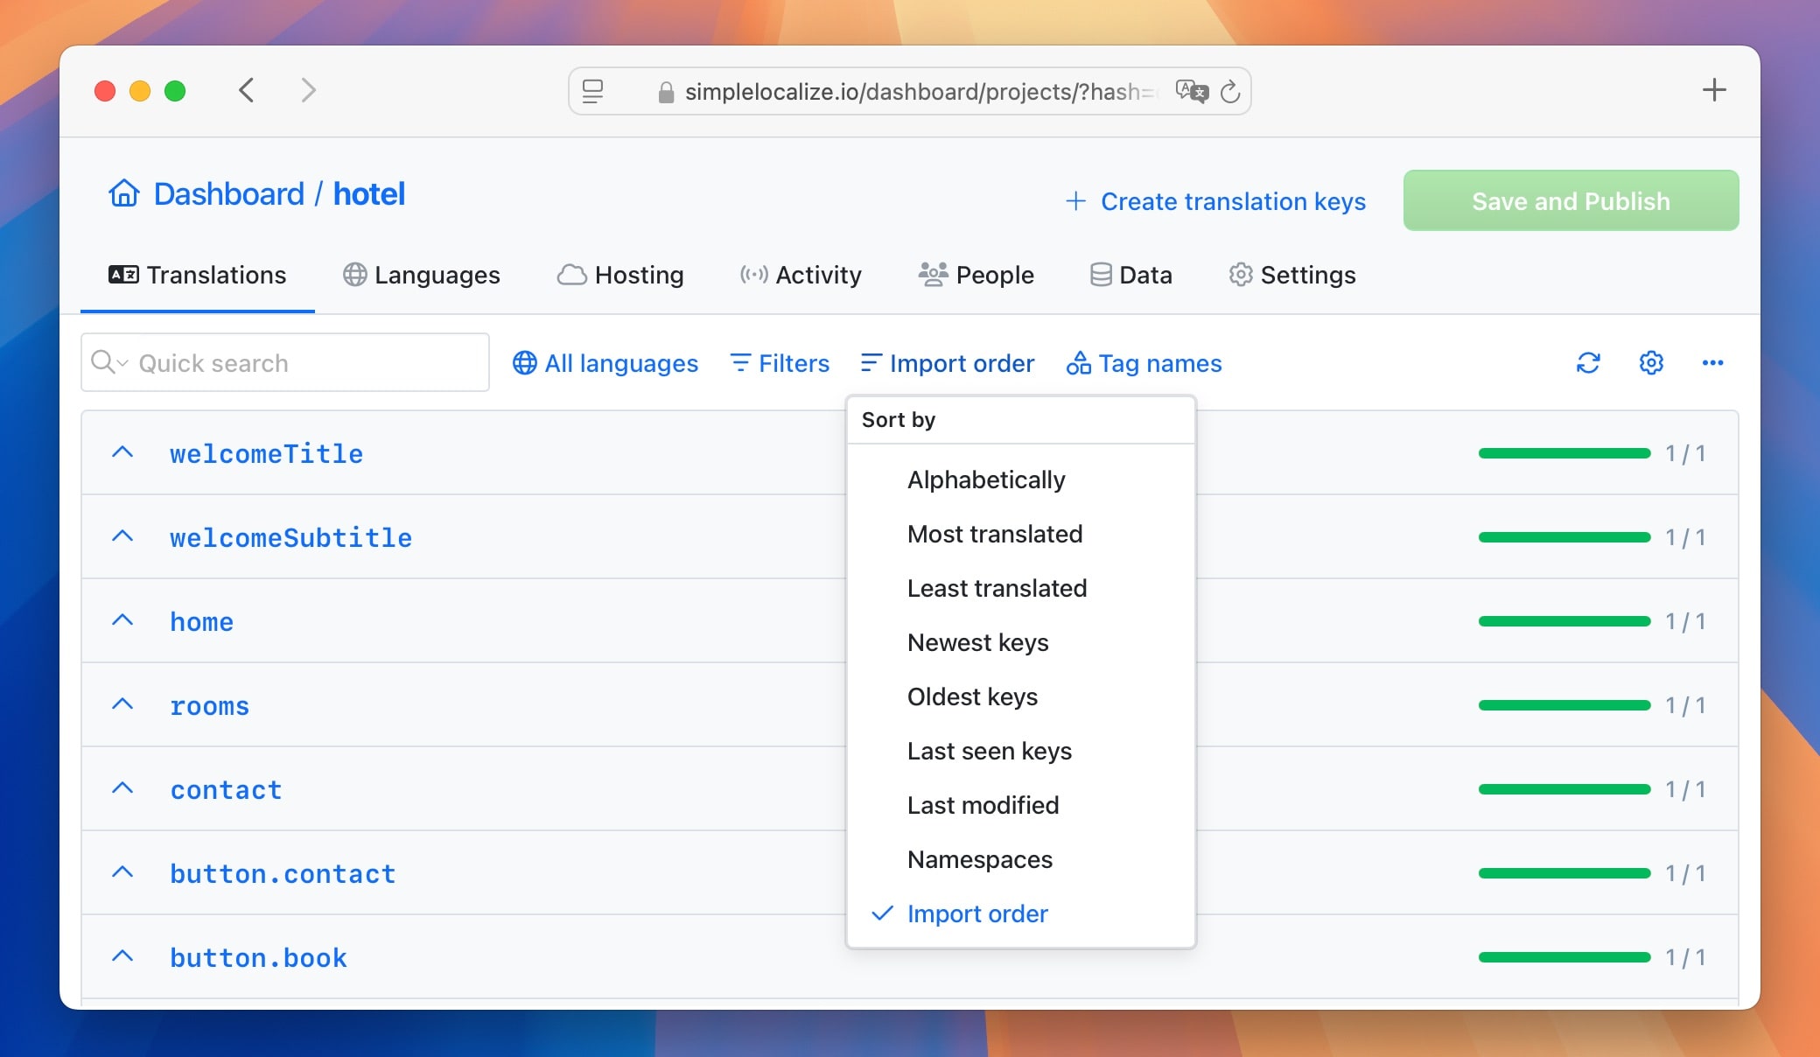Screen dimensions: 1820x1057
Task: Switch to the Languages tab
Action: tap(421, 275)
